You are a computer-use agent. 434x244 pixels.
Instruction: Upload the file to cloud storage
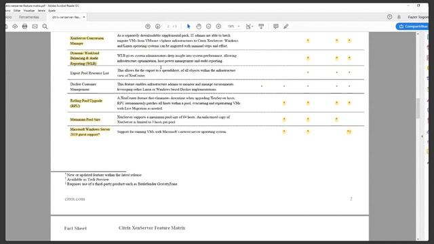point(15,26)
